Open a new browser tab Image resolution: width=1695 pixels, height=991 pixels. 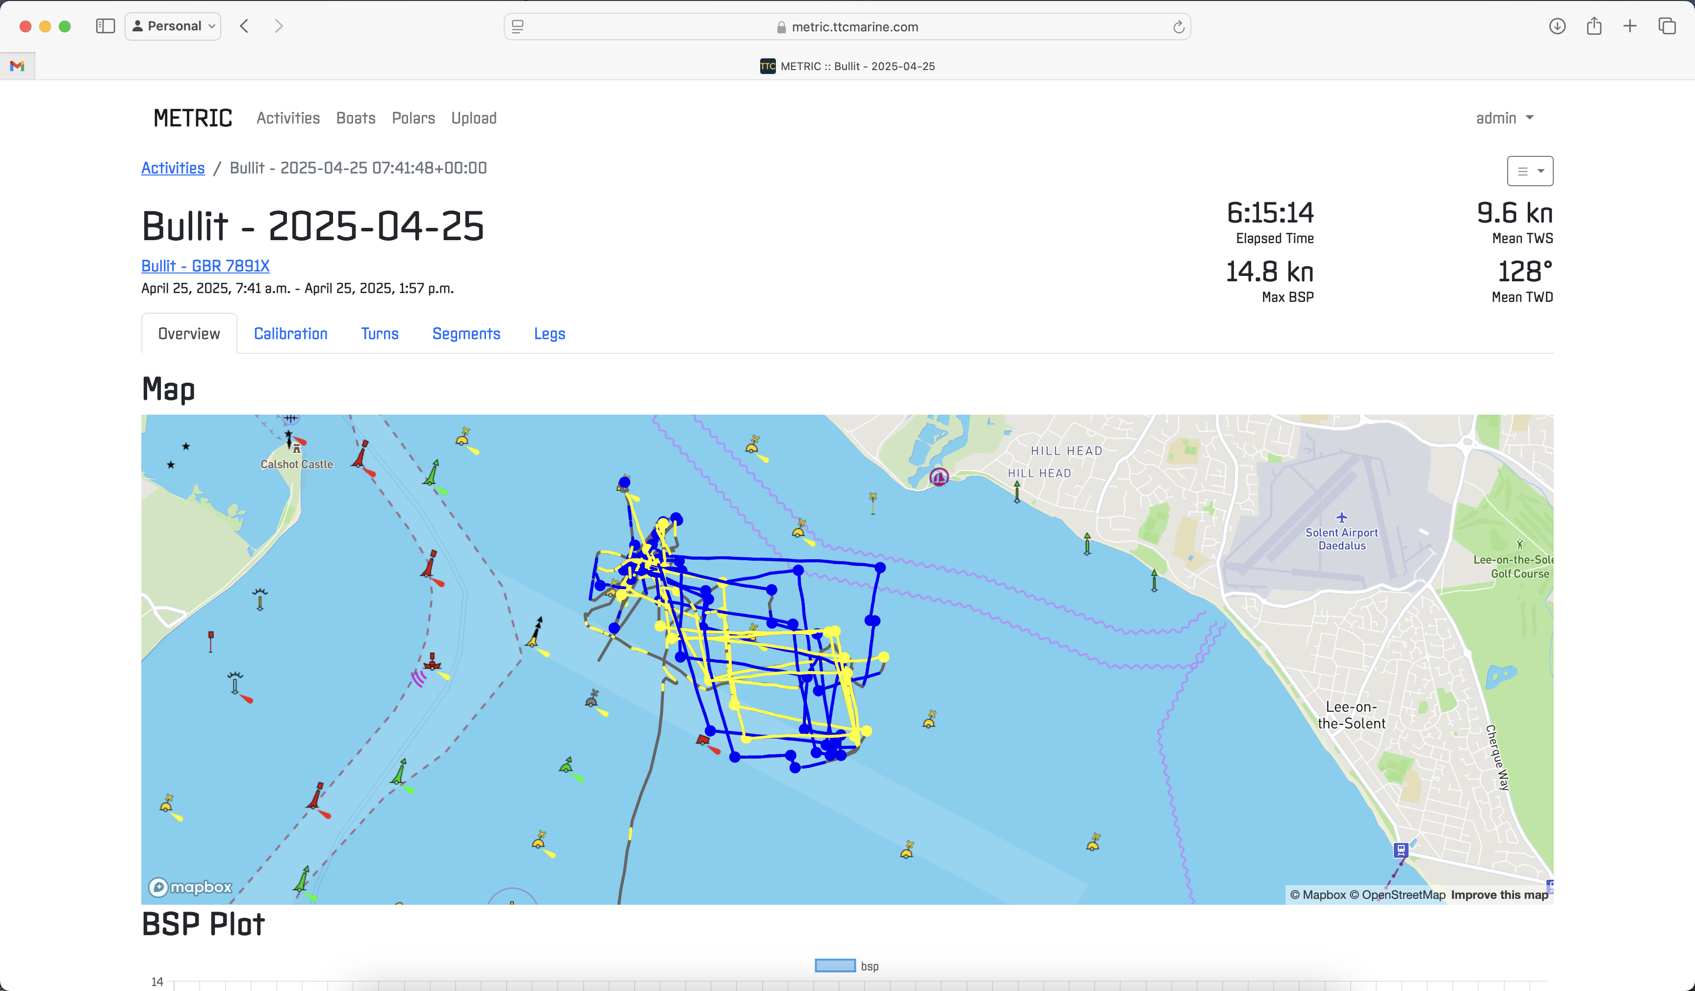1630,26
